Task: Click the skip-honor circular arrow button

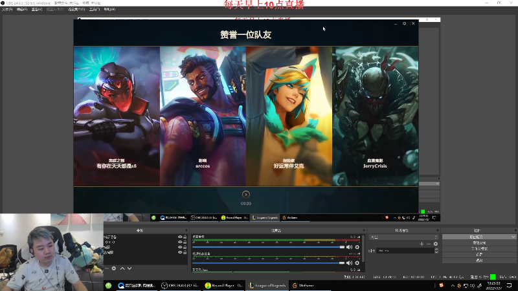Action: pyautogui.click(x=246, y=195)
